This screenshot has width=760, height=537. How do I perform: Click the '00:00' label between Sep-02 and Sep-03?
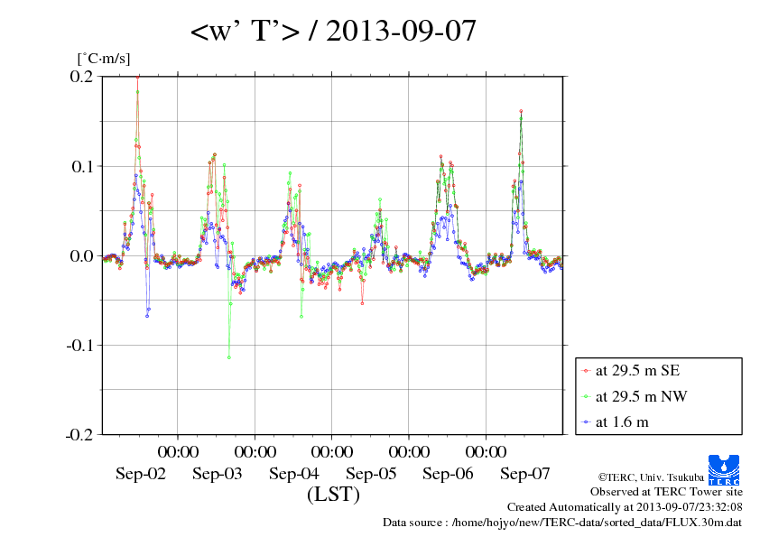click(x=178, y=452)
